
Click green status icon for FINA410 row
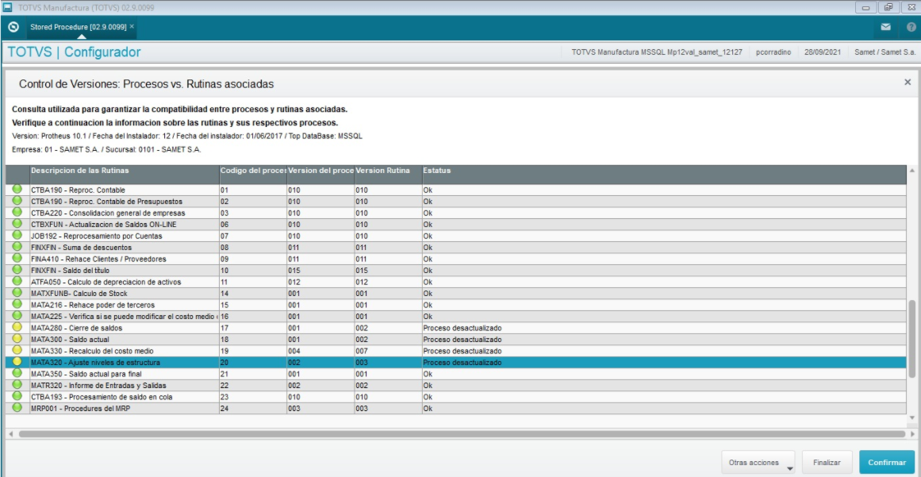(17, 259)
